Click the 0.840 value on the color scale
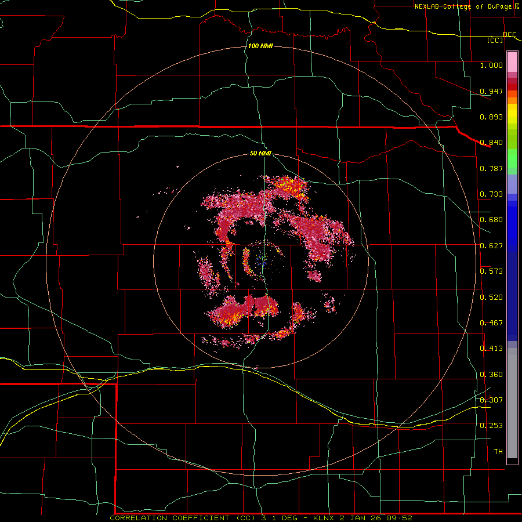522x522 pixels. tap(491, 143)
